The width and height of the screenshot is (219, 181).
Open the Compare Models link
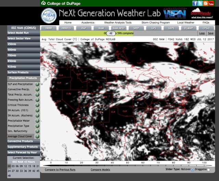[100, 170]
